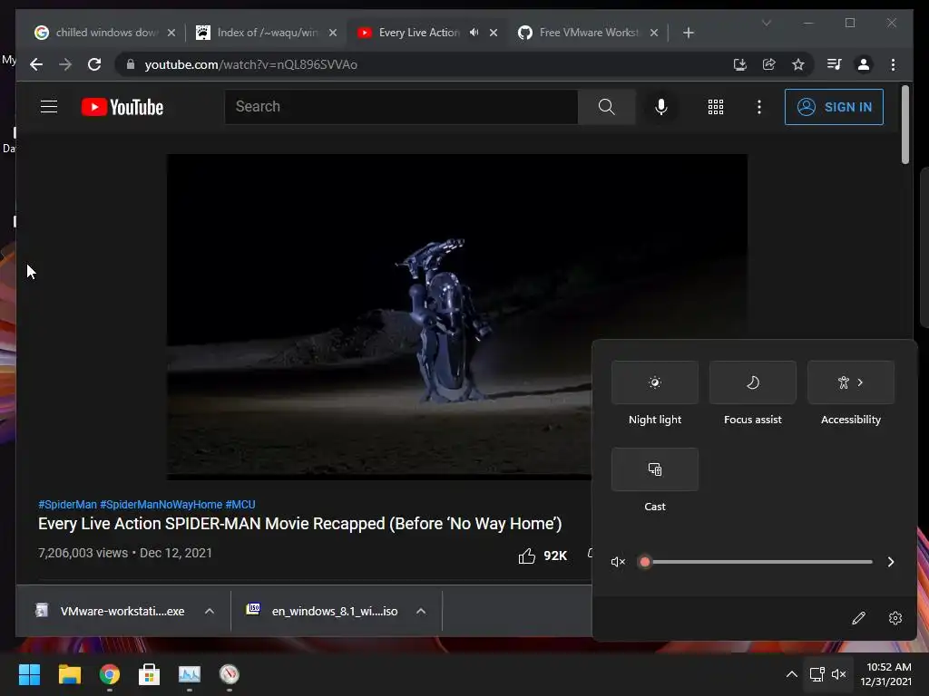Open the tab search dropdown arrow

766,23
